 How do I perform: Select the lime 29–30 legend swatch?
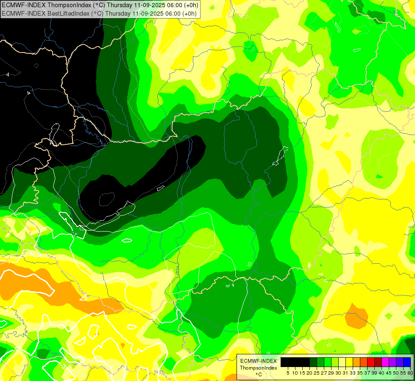click(335, 362)
